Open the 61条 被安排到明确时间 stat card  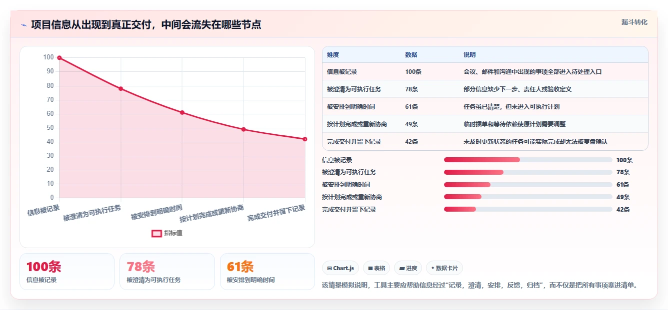(x=267, y=272)
